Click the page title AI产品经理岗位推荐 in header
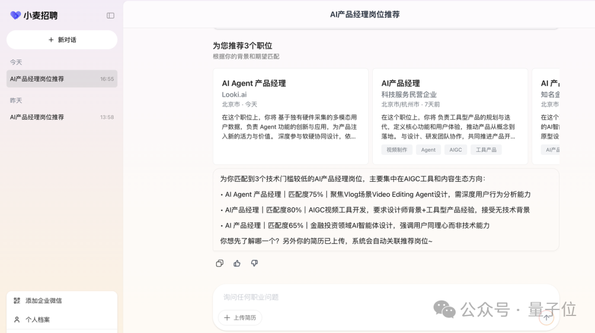This screenshot has height=333, width=595. tap(365, 14)
